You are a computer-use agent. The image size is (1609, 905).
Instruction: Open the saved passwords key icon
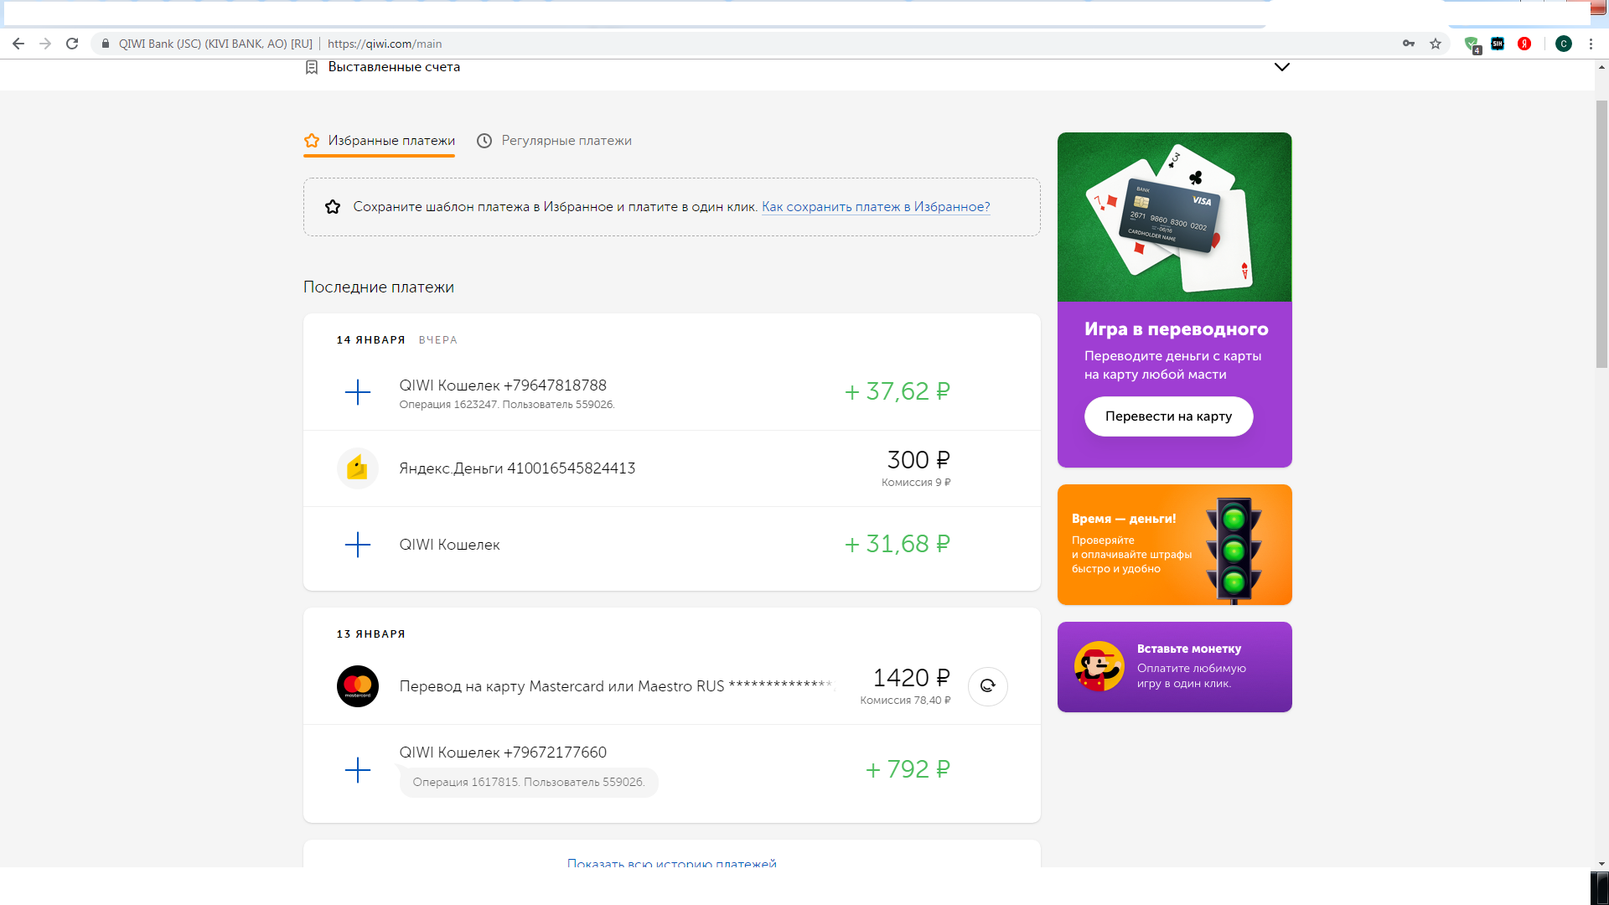(x=1409, y=44)
